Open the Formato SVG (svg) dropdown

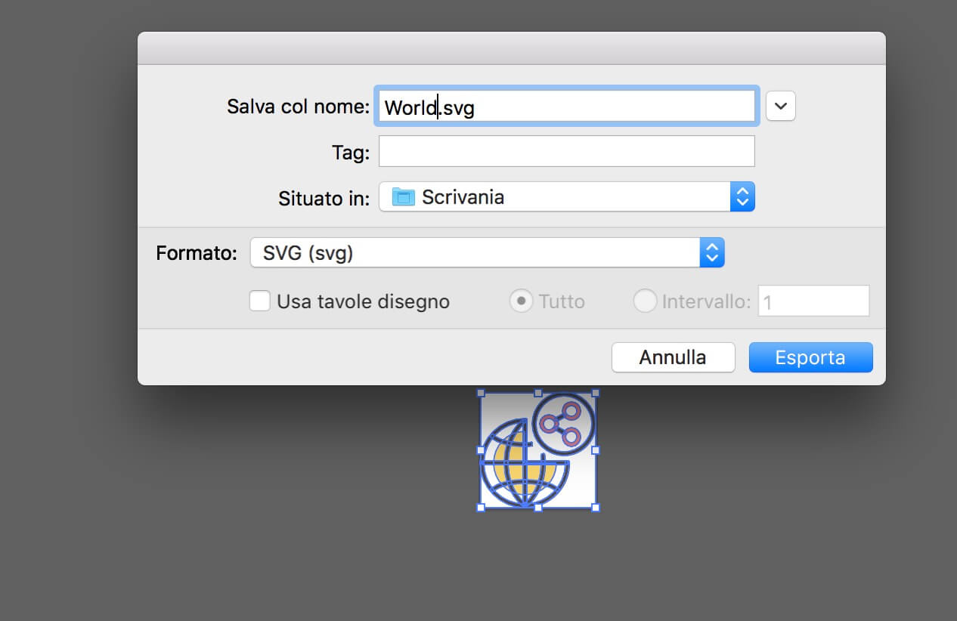487,253
